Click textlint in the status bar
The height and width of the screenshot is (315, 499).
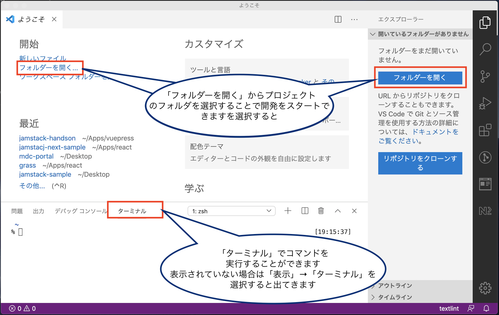[x=449, y=308]
